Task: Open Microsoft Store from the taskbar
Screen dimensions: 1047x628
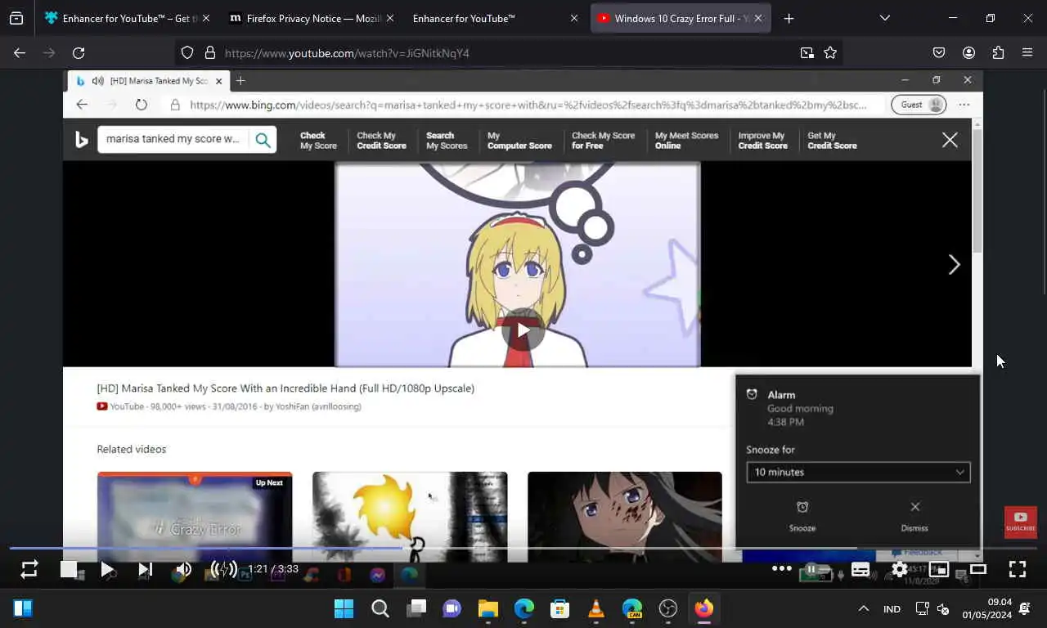Action: pyautogui.click(x=560, y=608)
